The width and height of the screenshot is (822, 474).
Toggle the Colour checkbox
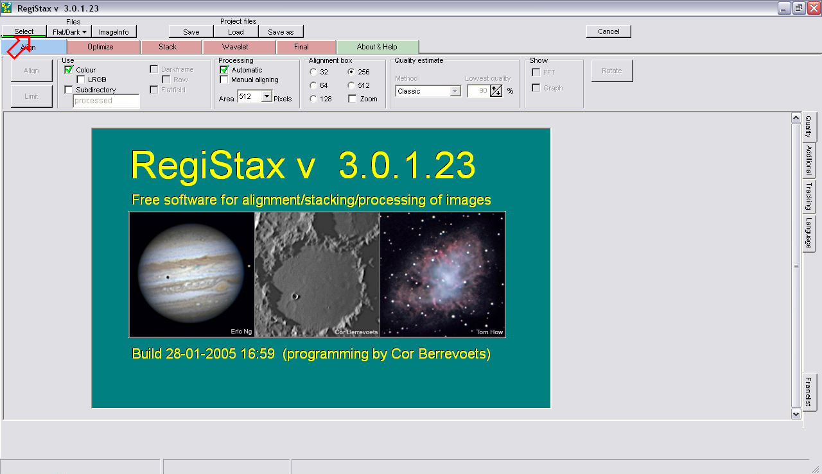click(x=69, y=70)
